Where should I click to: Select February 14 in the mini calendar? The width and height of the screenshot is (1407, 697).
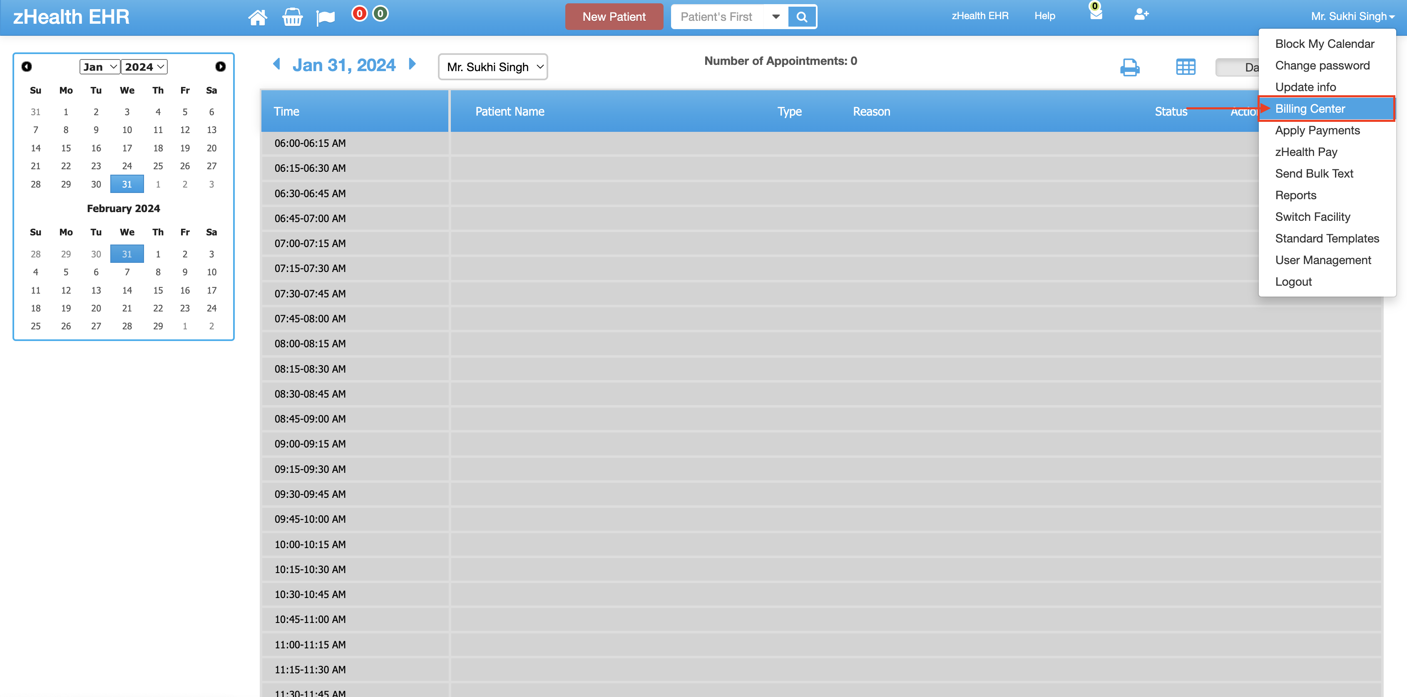pos(127,290)
